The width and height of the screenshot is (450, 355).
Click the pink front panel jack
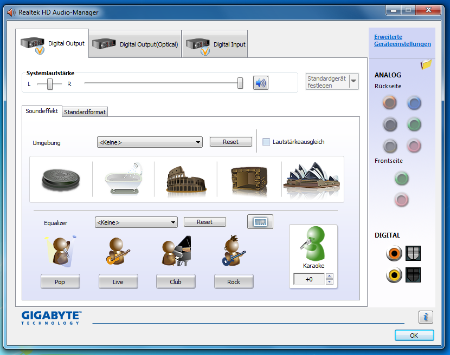tap(402, 200)
